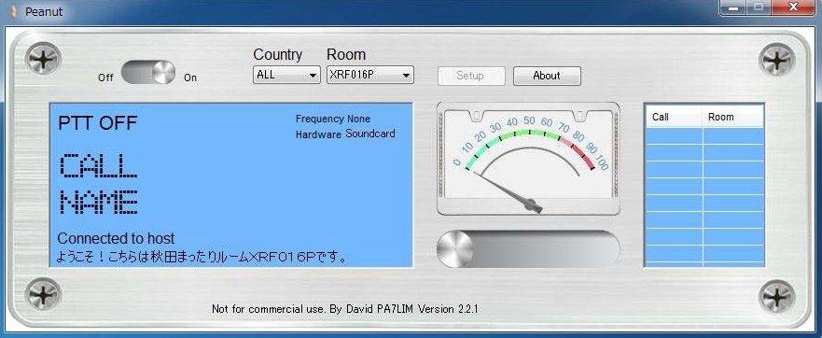822x338 pixels.
Task: Select the first empty row in call list
Action: click(704, 136)
